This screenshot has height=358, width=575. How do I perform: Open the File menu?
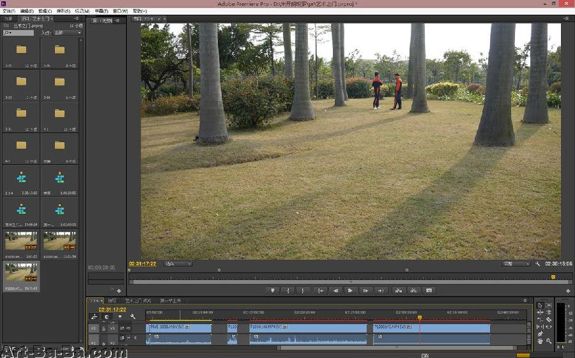point(9,11)
